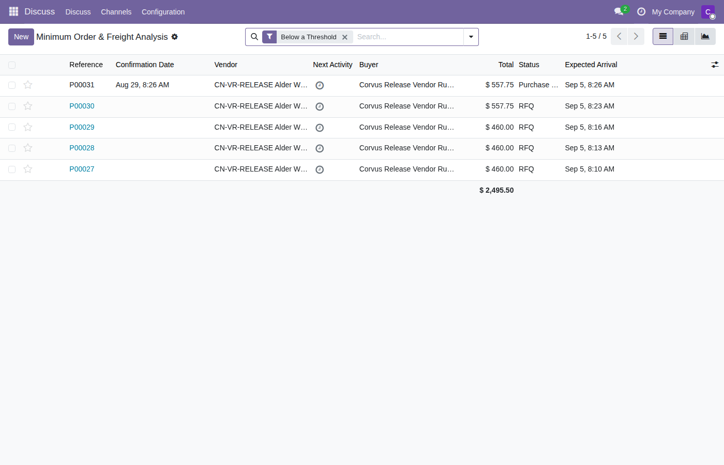Image resolution: width=724 pixels, height=465 pixels.
Task: Open optional columns adjust icon
Action: point(715,65)
